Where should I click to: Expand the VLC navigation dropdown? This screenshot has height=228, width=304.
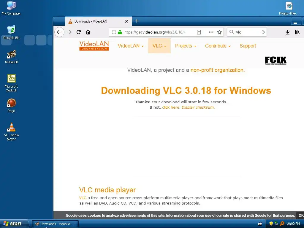point(159,46)
